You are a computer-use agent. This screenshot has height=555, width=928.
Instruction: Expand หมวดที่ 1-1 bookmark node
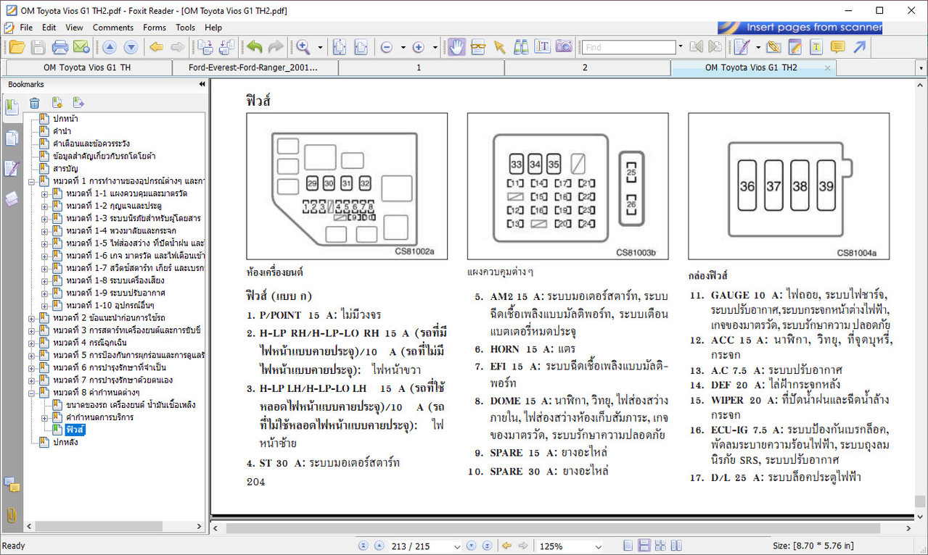click(45, 194)
